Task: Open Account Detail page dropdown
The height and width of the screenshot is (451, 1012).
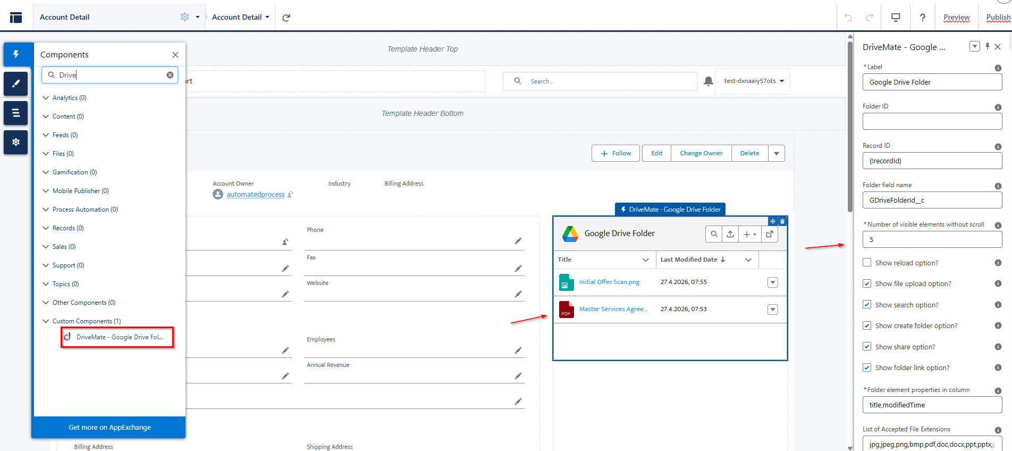Action: tap(241, 17)
